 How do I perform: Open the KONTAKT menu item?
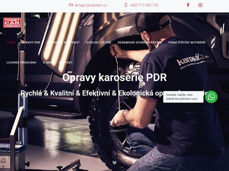point(66,62)
